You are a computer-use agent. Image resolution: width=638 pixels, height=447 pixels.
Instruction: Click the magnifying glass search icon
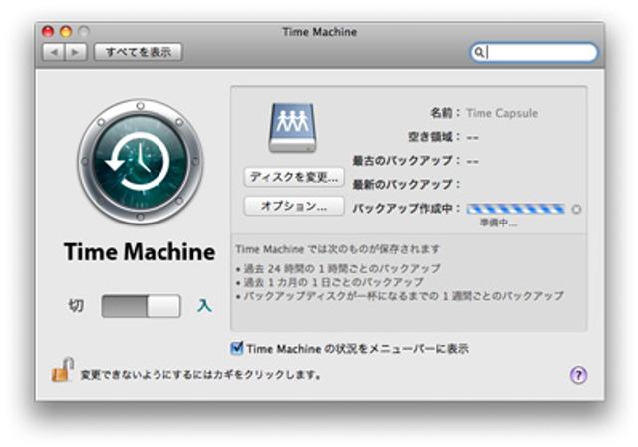479,53
